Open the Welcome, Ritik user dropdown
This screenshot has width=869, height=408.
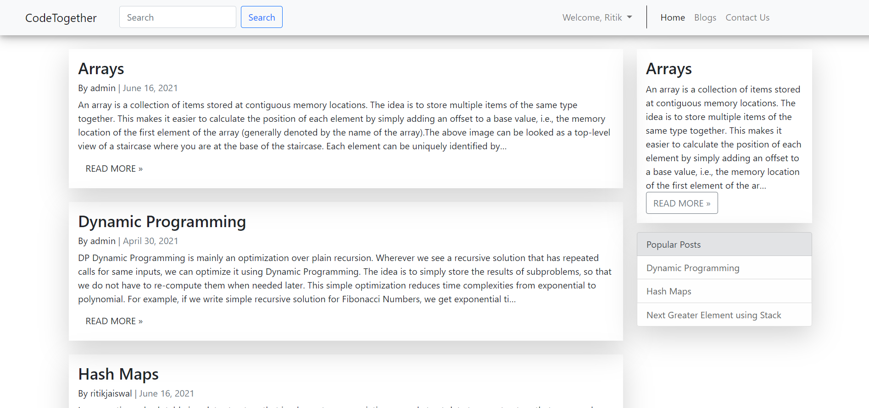point(597,17)
